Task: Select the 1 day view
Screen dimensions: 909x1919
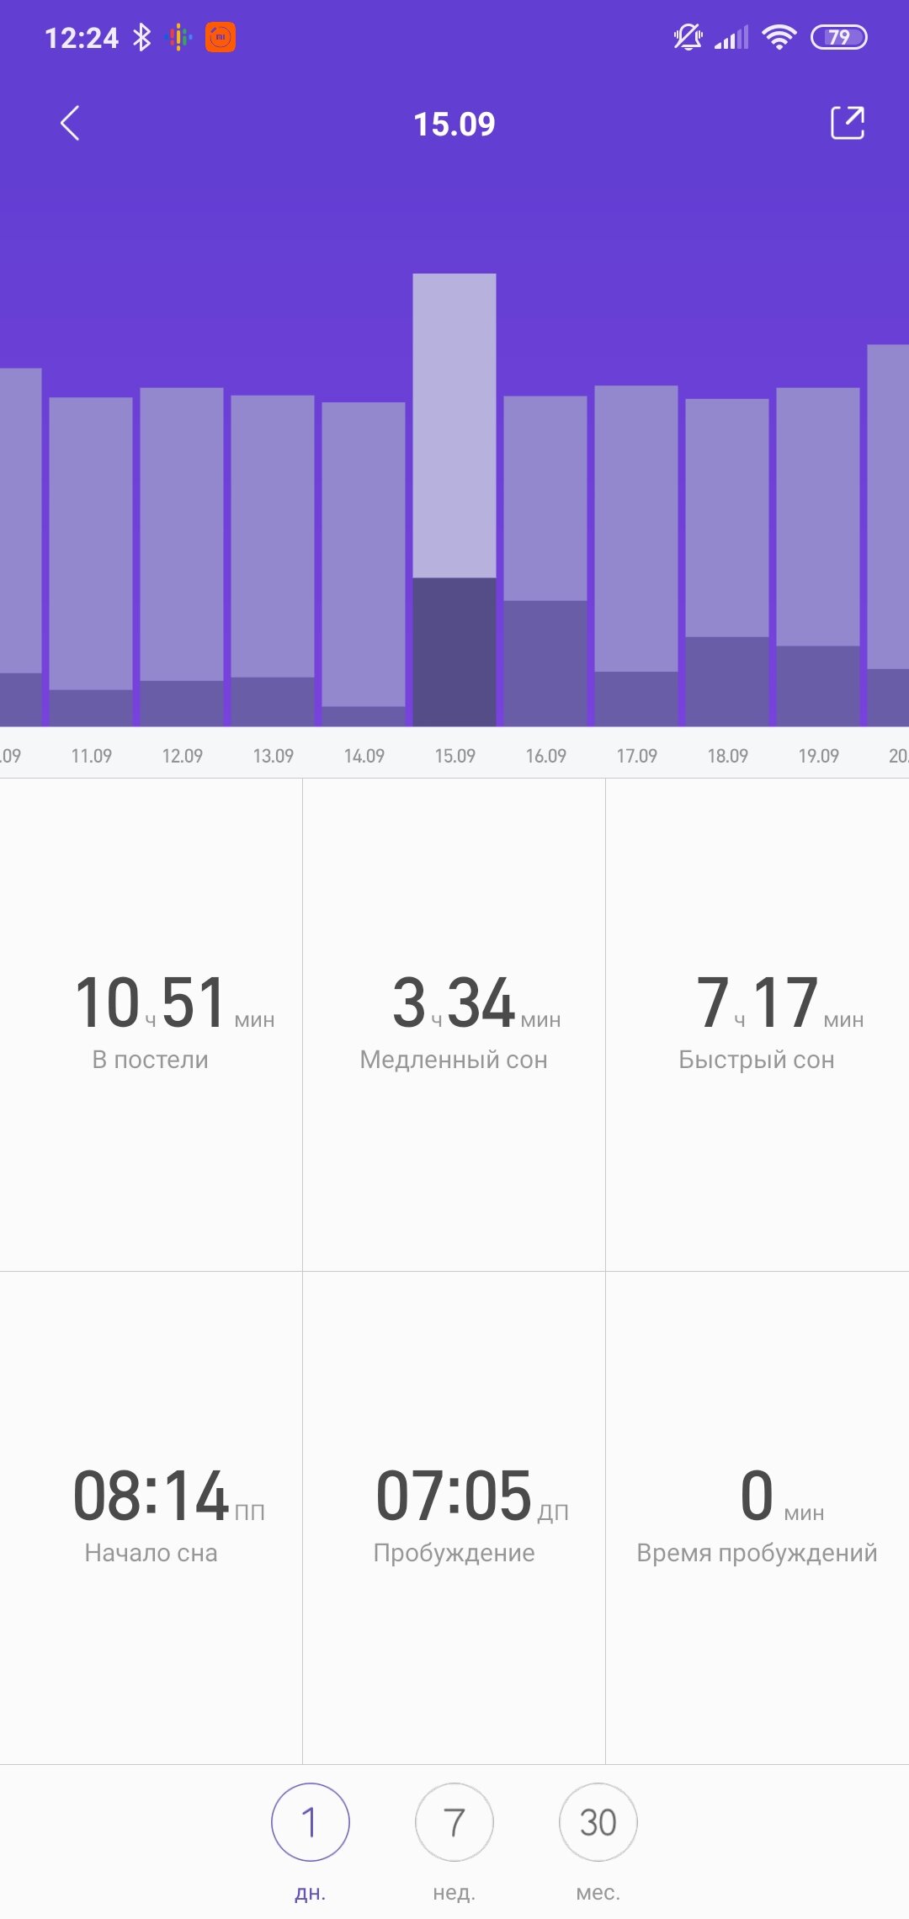Action: coord(310,1822)
